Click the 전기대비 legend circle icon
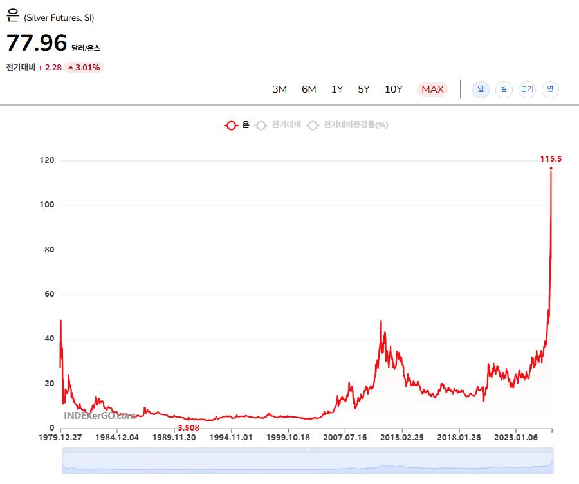This screenshot has width=579, height=484. [x=261, y=126]
